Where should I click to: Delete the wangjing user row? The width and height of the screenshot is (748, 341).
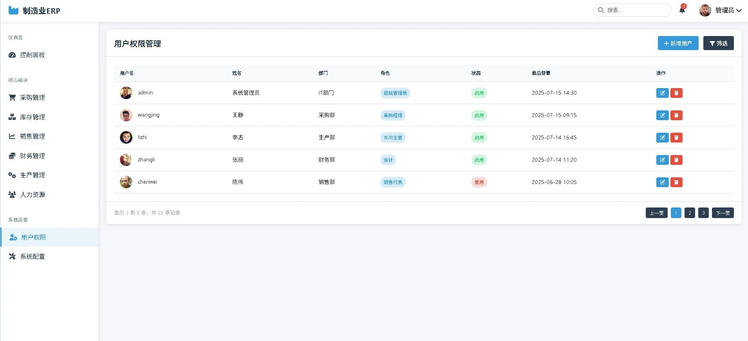676,115
